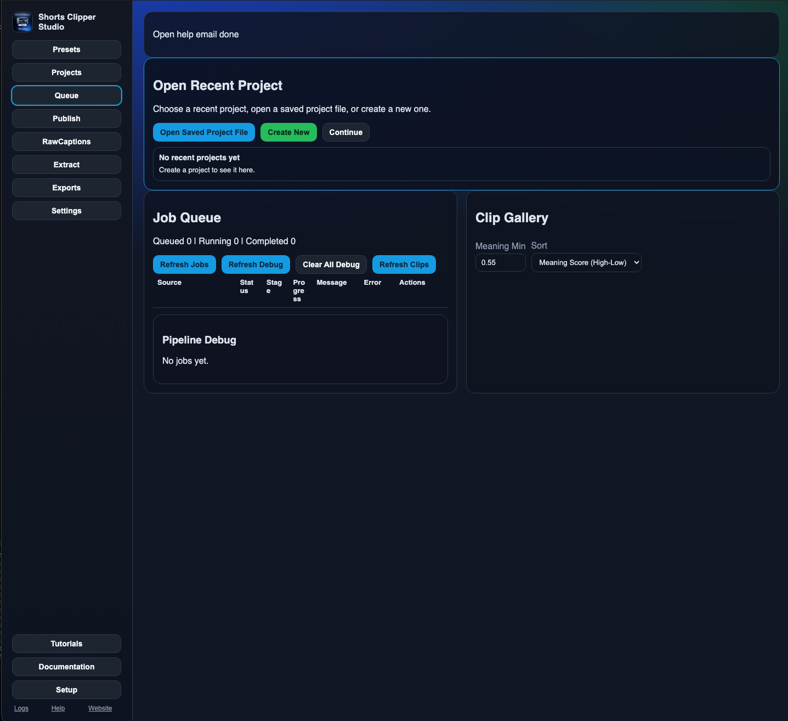Click the Status column header
This screenshot has height=721, width=788.
247,286
